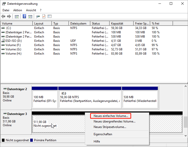Viewport: 188px width, 147px height.
Task: Sort by the Kapazität column header
Action: pyautogui.click(x=121, y=24)
